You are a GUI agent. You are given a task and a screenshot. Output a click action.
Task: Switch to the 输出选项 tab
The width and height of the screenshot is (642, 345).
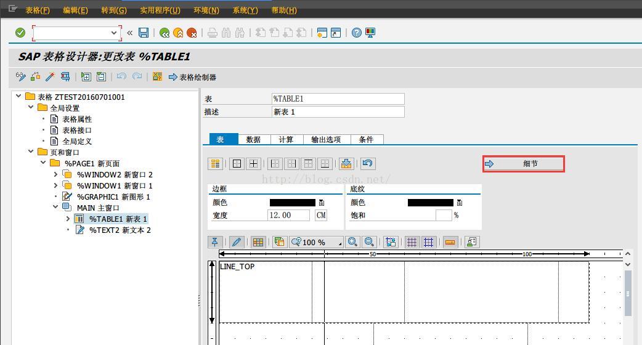pos(327,140)
